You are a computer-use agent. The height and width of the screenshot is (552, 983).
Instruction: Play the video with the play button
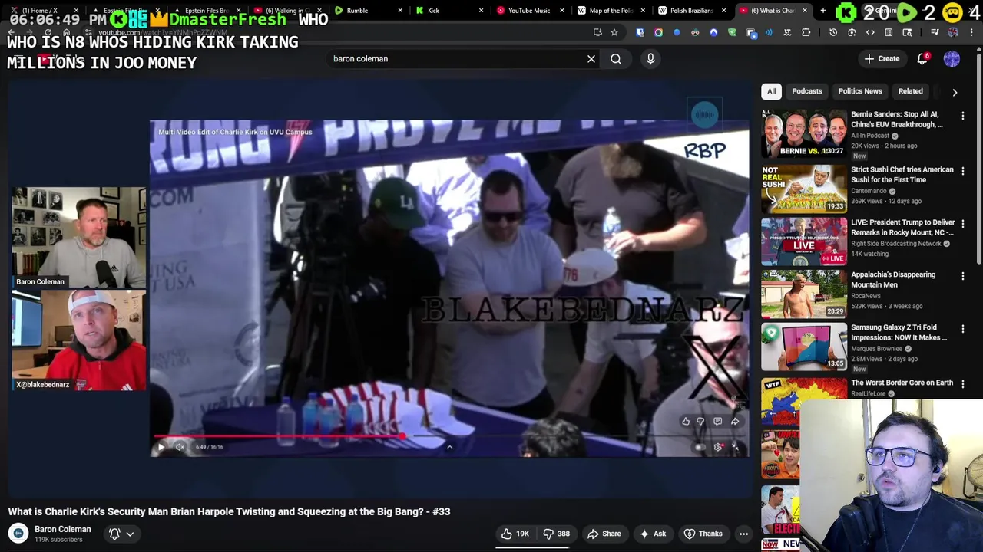click(161, 447)
